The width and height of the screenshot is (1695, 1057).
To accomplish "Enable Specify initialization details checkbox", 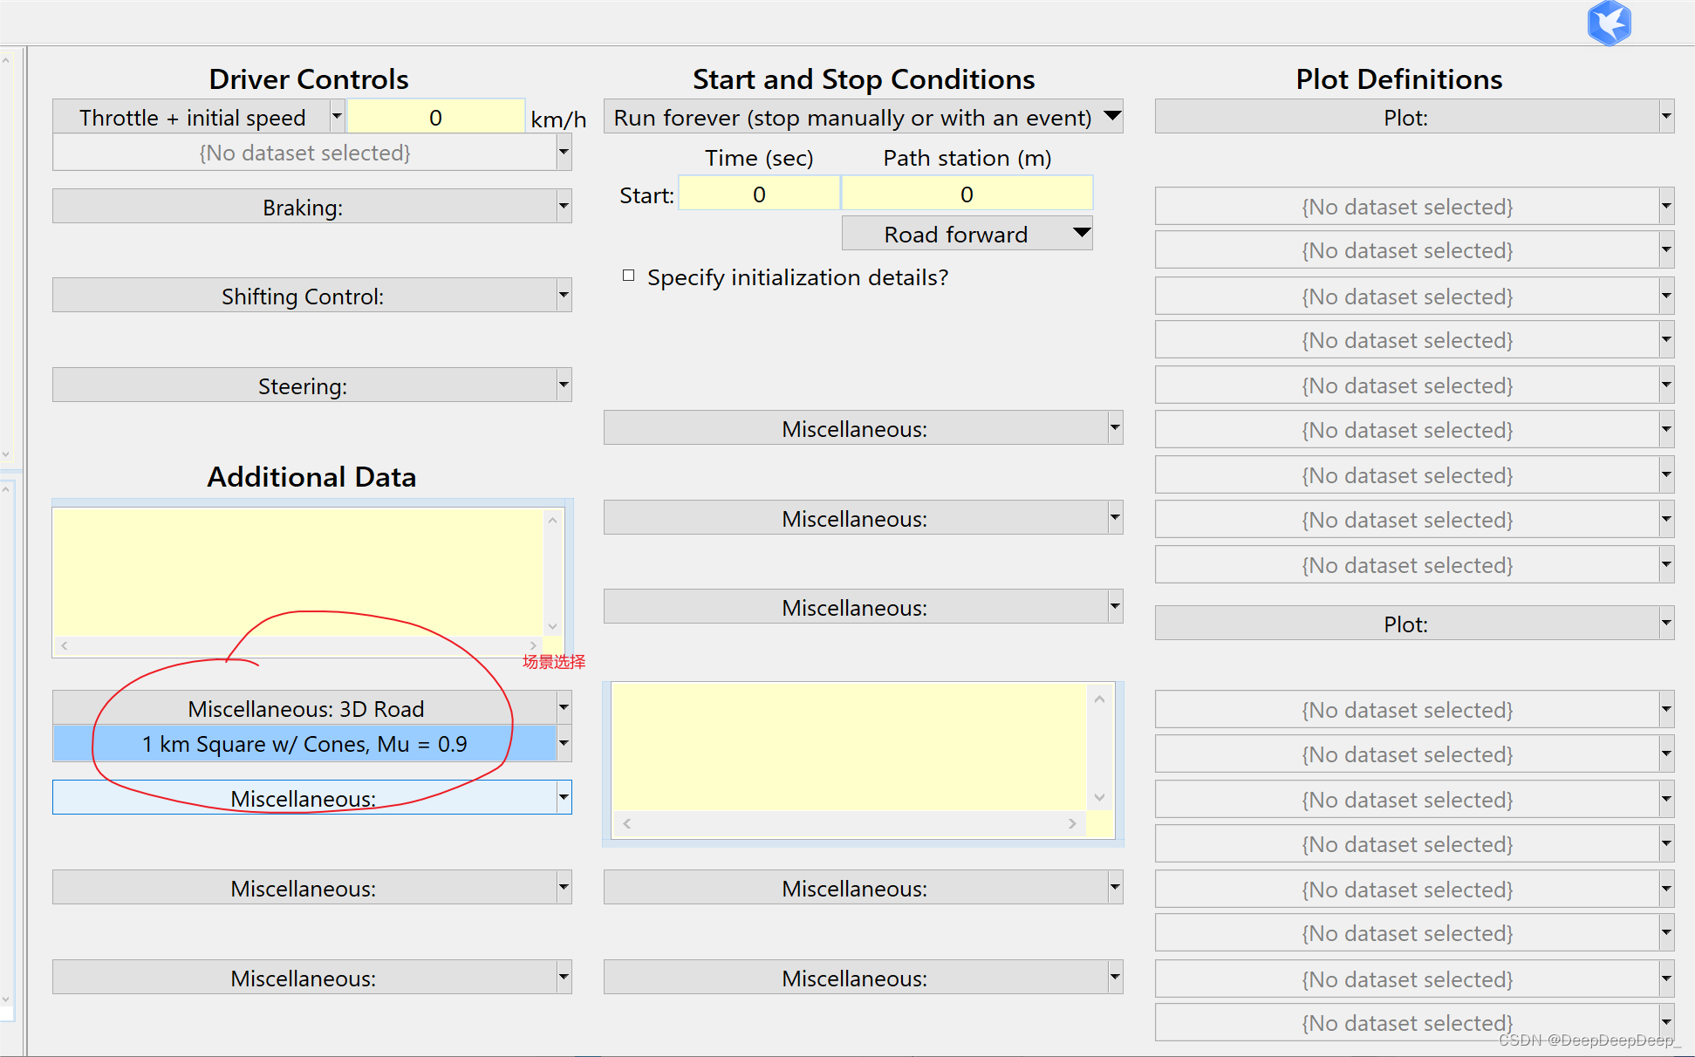I will coord(628,276).
